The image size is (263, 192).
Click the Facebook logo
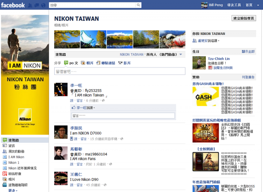(x=13, y=5)
